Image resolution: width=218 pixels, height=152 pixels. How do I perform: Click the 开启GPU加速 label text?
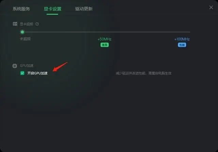click(x=37, y=73)
